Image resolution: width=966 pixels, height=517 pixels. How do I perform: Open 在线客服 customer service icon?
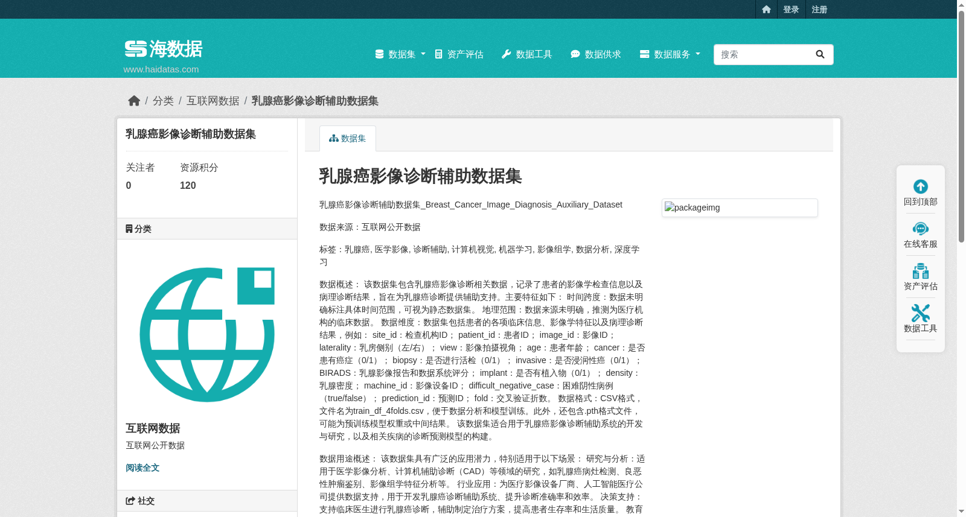[921, 229]
